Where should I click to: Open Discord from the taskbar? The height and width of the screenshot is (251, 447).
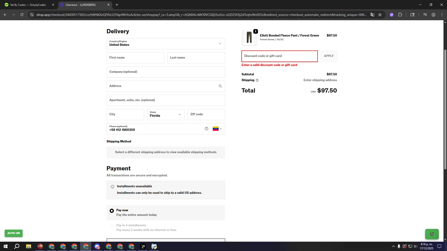point(97,246)
